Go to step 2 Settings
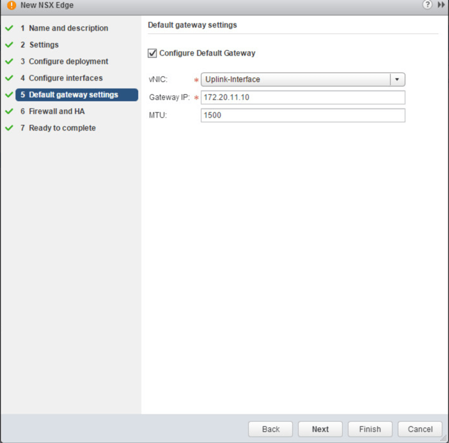 [x=43, y=45]
